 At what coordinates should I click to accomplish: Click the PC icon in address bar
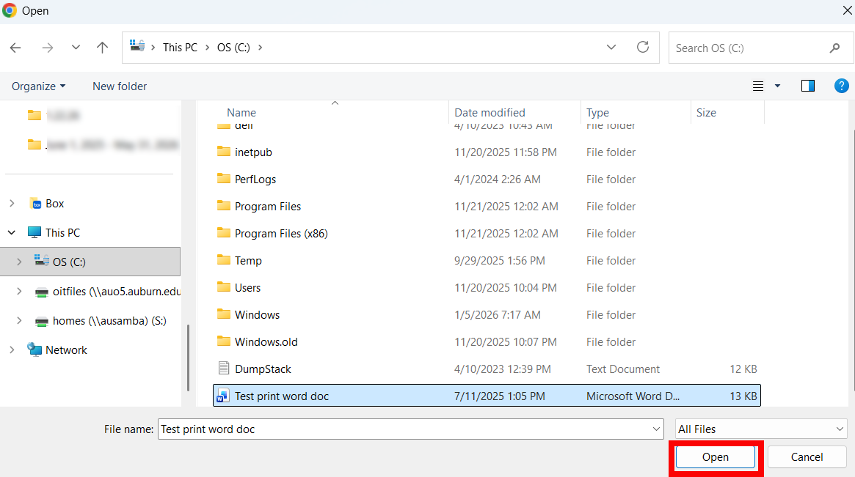(137, 45)
